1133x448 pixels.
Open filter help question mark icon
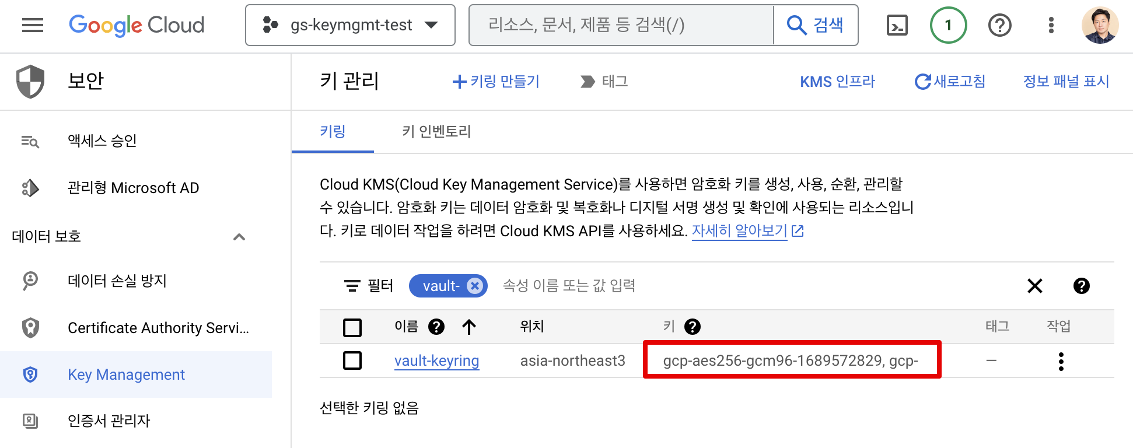click(1081, 286)
